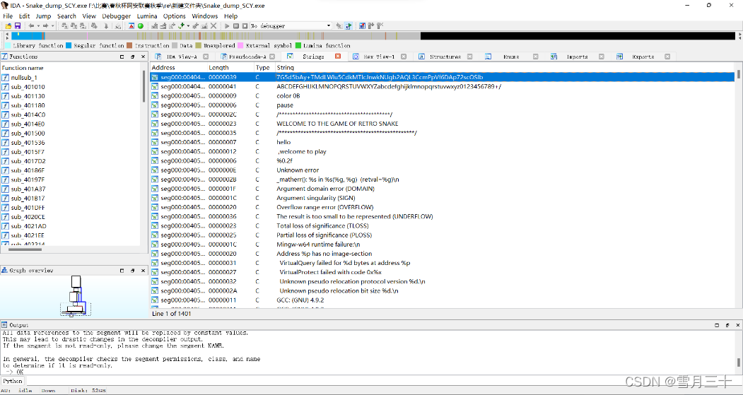Open the File menu
This screenshot has width=743, height=395.
coord(8,16)
